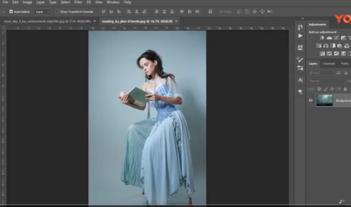Click the Auto-Align Layers icon
This screenshot has height=207, width=351.
(210, 12)
